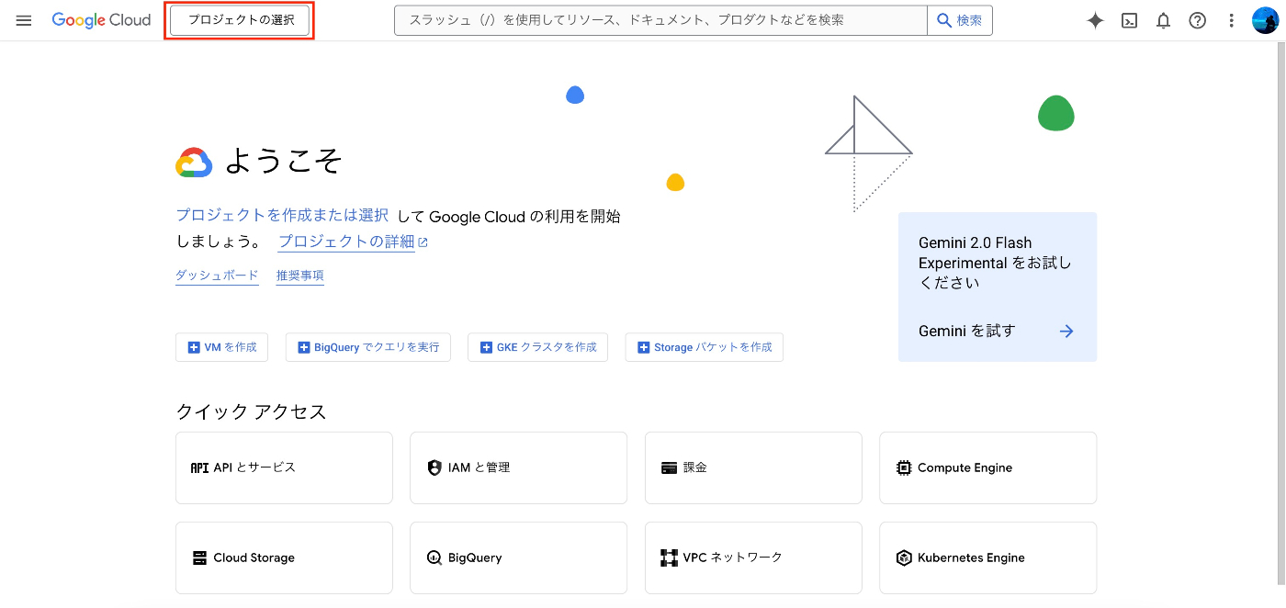Click the Gemini 2.0 Flash Experimental promo text
Screen dimensions: 1286x608
[x=995, y=263]
